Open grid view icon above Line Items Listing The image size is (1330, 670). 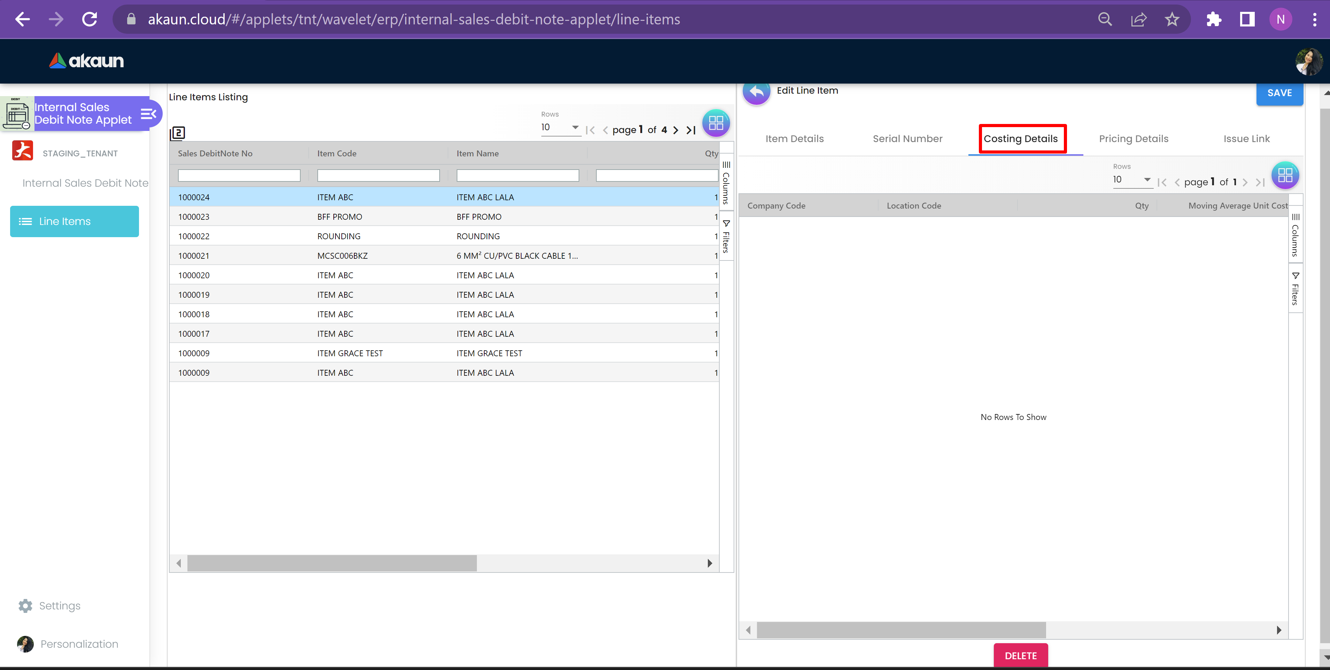716,123
